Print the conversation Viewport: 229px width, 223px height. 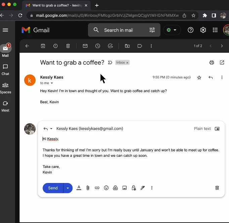coord(212,63)
